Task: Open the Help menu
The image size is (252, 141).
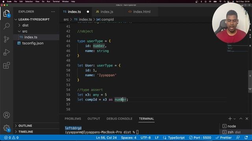Action: 73,2
